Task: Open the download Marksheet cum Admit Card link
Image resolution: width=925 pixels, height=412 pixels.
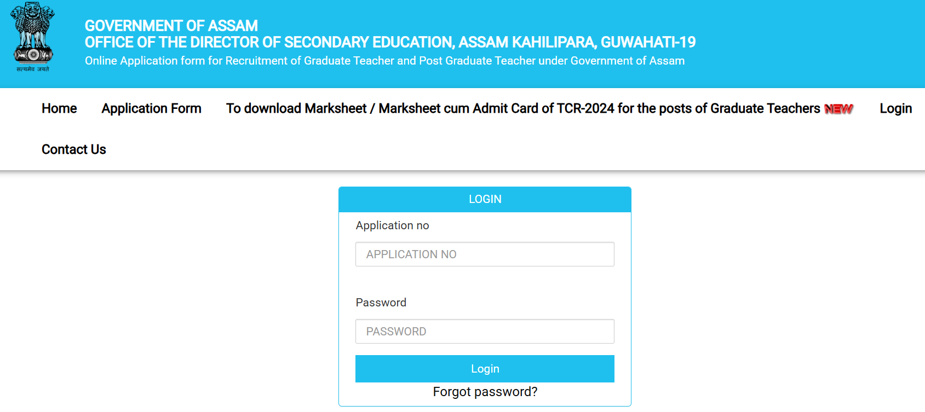Action: 522,108
